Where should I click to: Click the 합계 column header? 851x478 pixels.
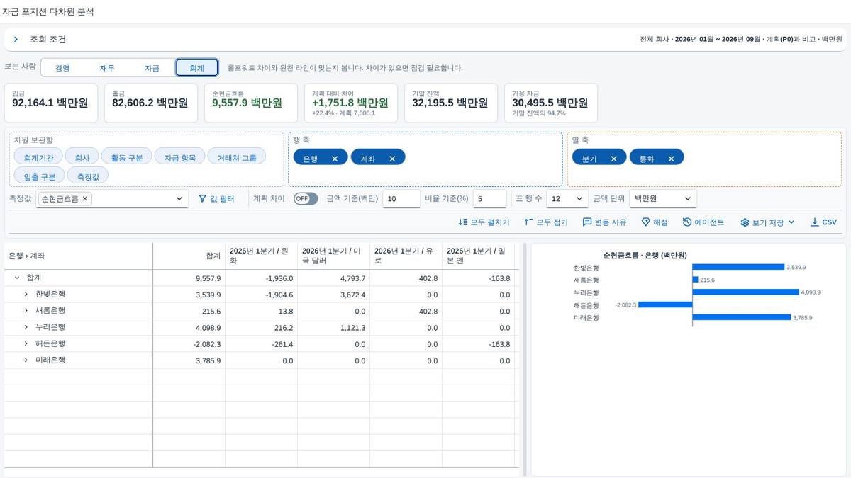189,256
